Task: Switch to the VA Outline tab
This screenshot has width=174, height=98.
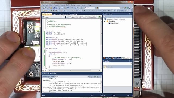Action: pos(116,58)
